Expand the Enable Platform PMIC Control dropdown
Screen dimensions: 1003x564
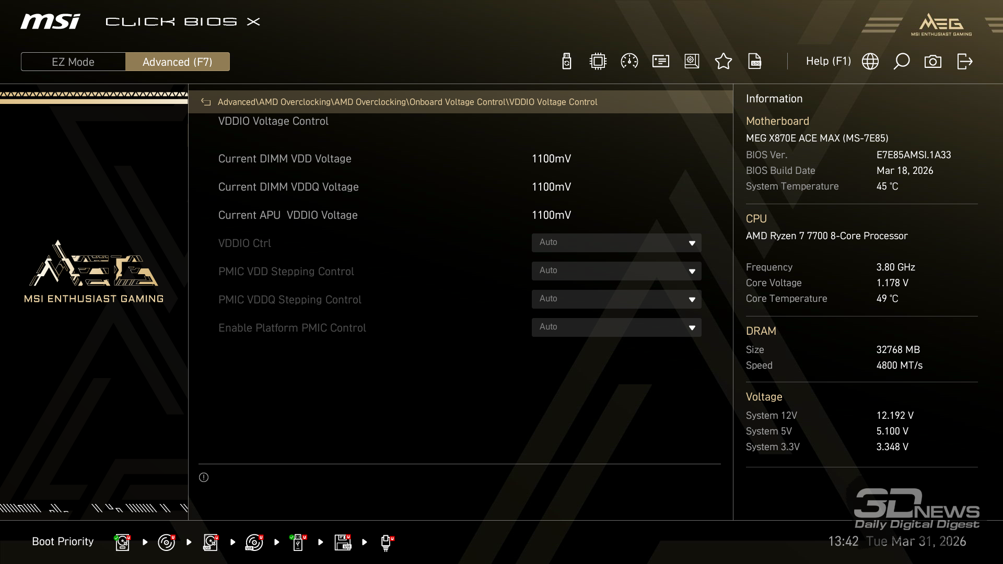click(616, 327)
